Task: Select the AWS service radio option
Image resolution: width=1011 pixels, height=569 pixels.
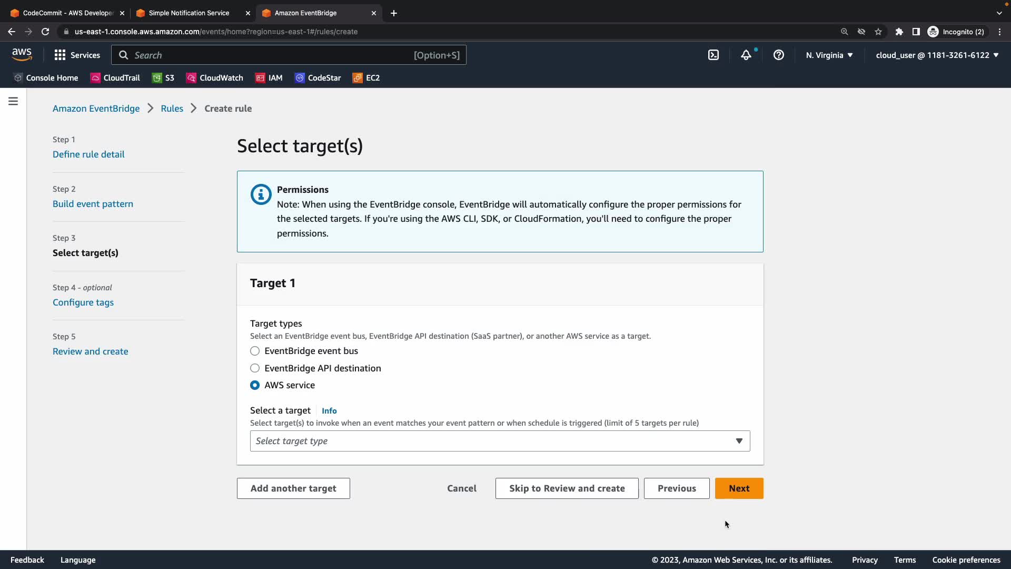Action: pos(255,385)
